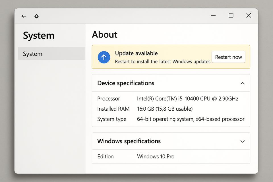
Task: Click the blue update arrow icon
Action: tap(104, 57)
